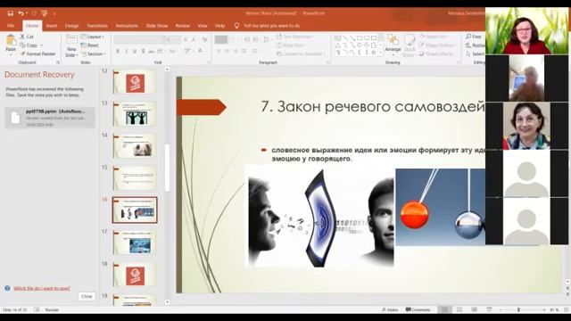The width and height of the screenshot is (571, 321).
Task: Reset the slide layout
Action: tap(90, 45)
